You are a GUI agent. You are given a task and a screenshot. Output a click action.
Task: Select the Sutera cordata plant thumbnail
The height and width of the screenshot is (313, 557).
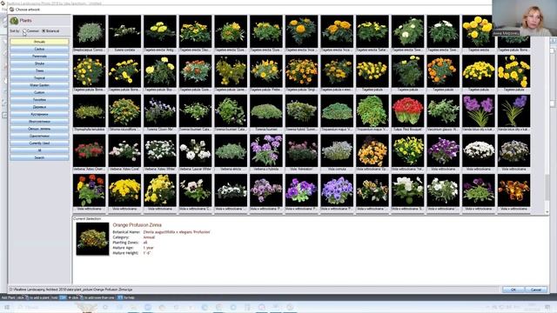coord(124,31)
